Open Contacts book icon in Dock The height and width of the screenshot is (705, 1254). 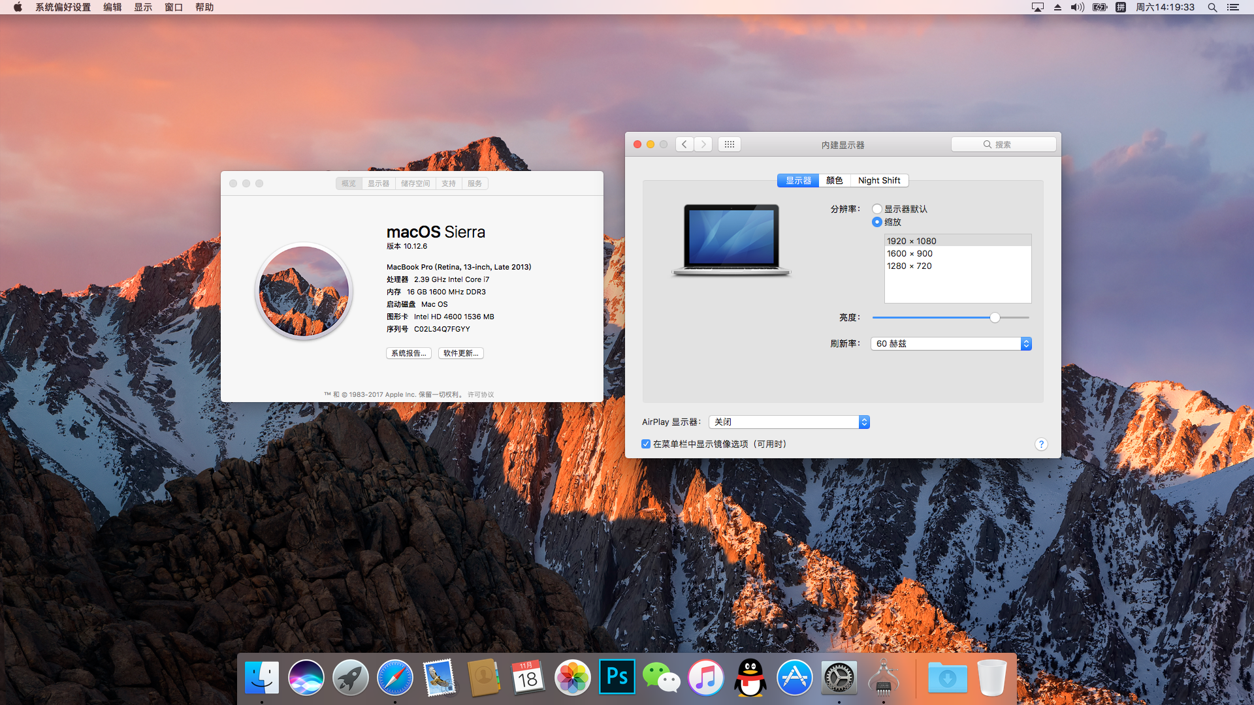tap(484, 678)
